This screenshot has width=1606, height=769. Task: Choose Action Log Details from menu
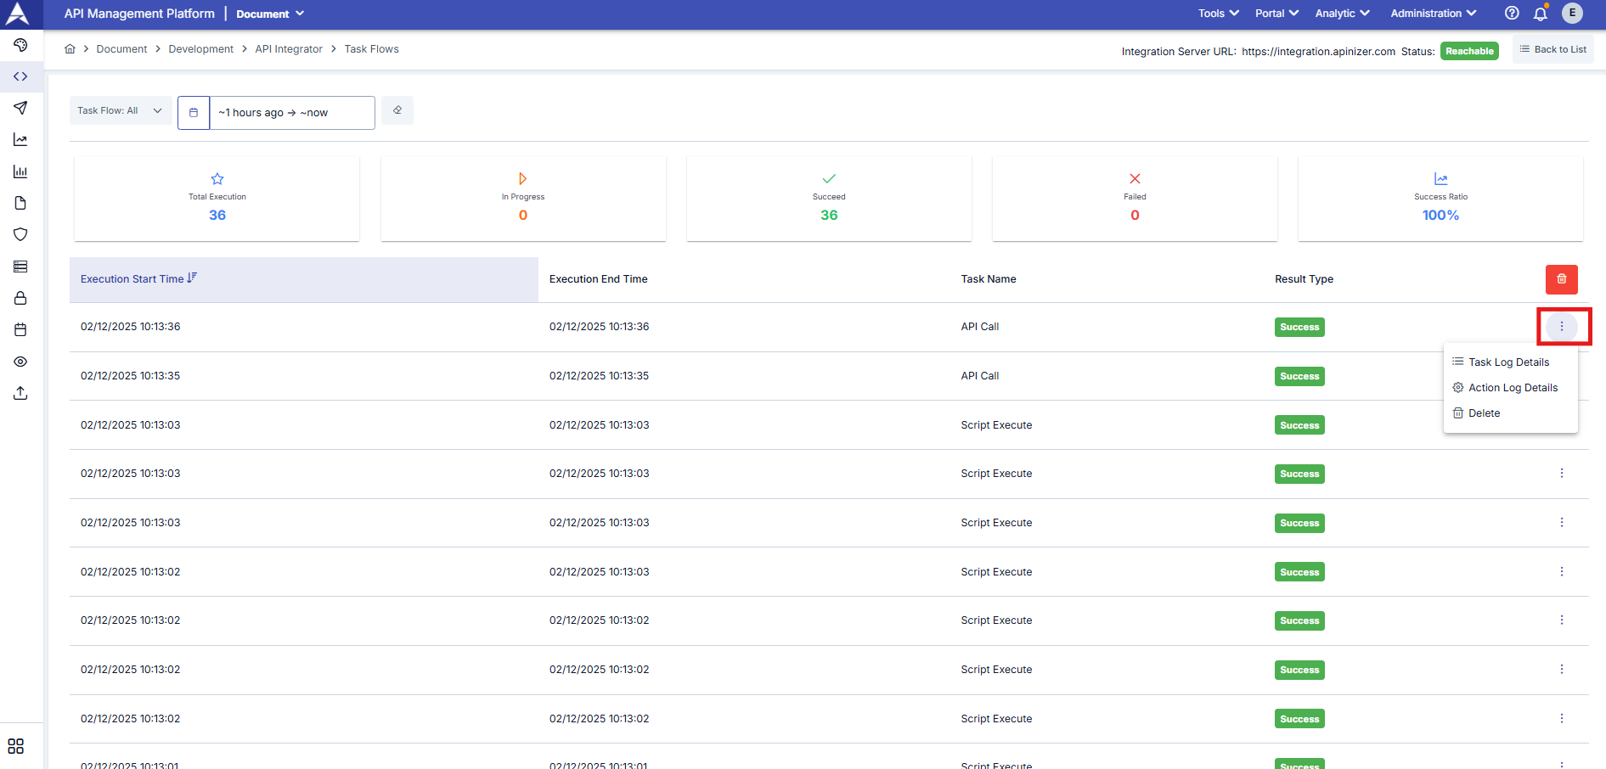coord(1513,388)
